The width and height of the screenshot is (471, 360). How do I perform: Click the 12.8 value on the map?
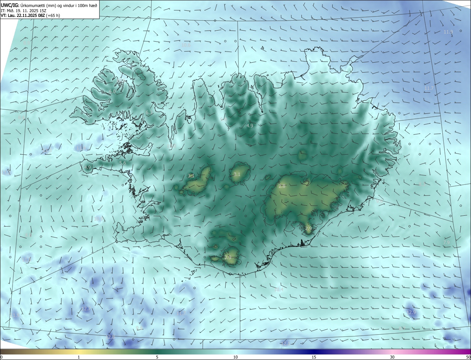click(110, 337)
